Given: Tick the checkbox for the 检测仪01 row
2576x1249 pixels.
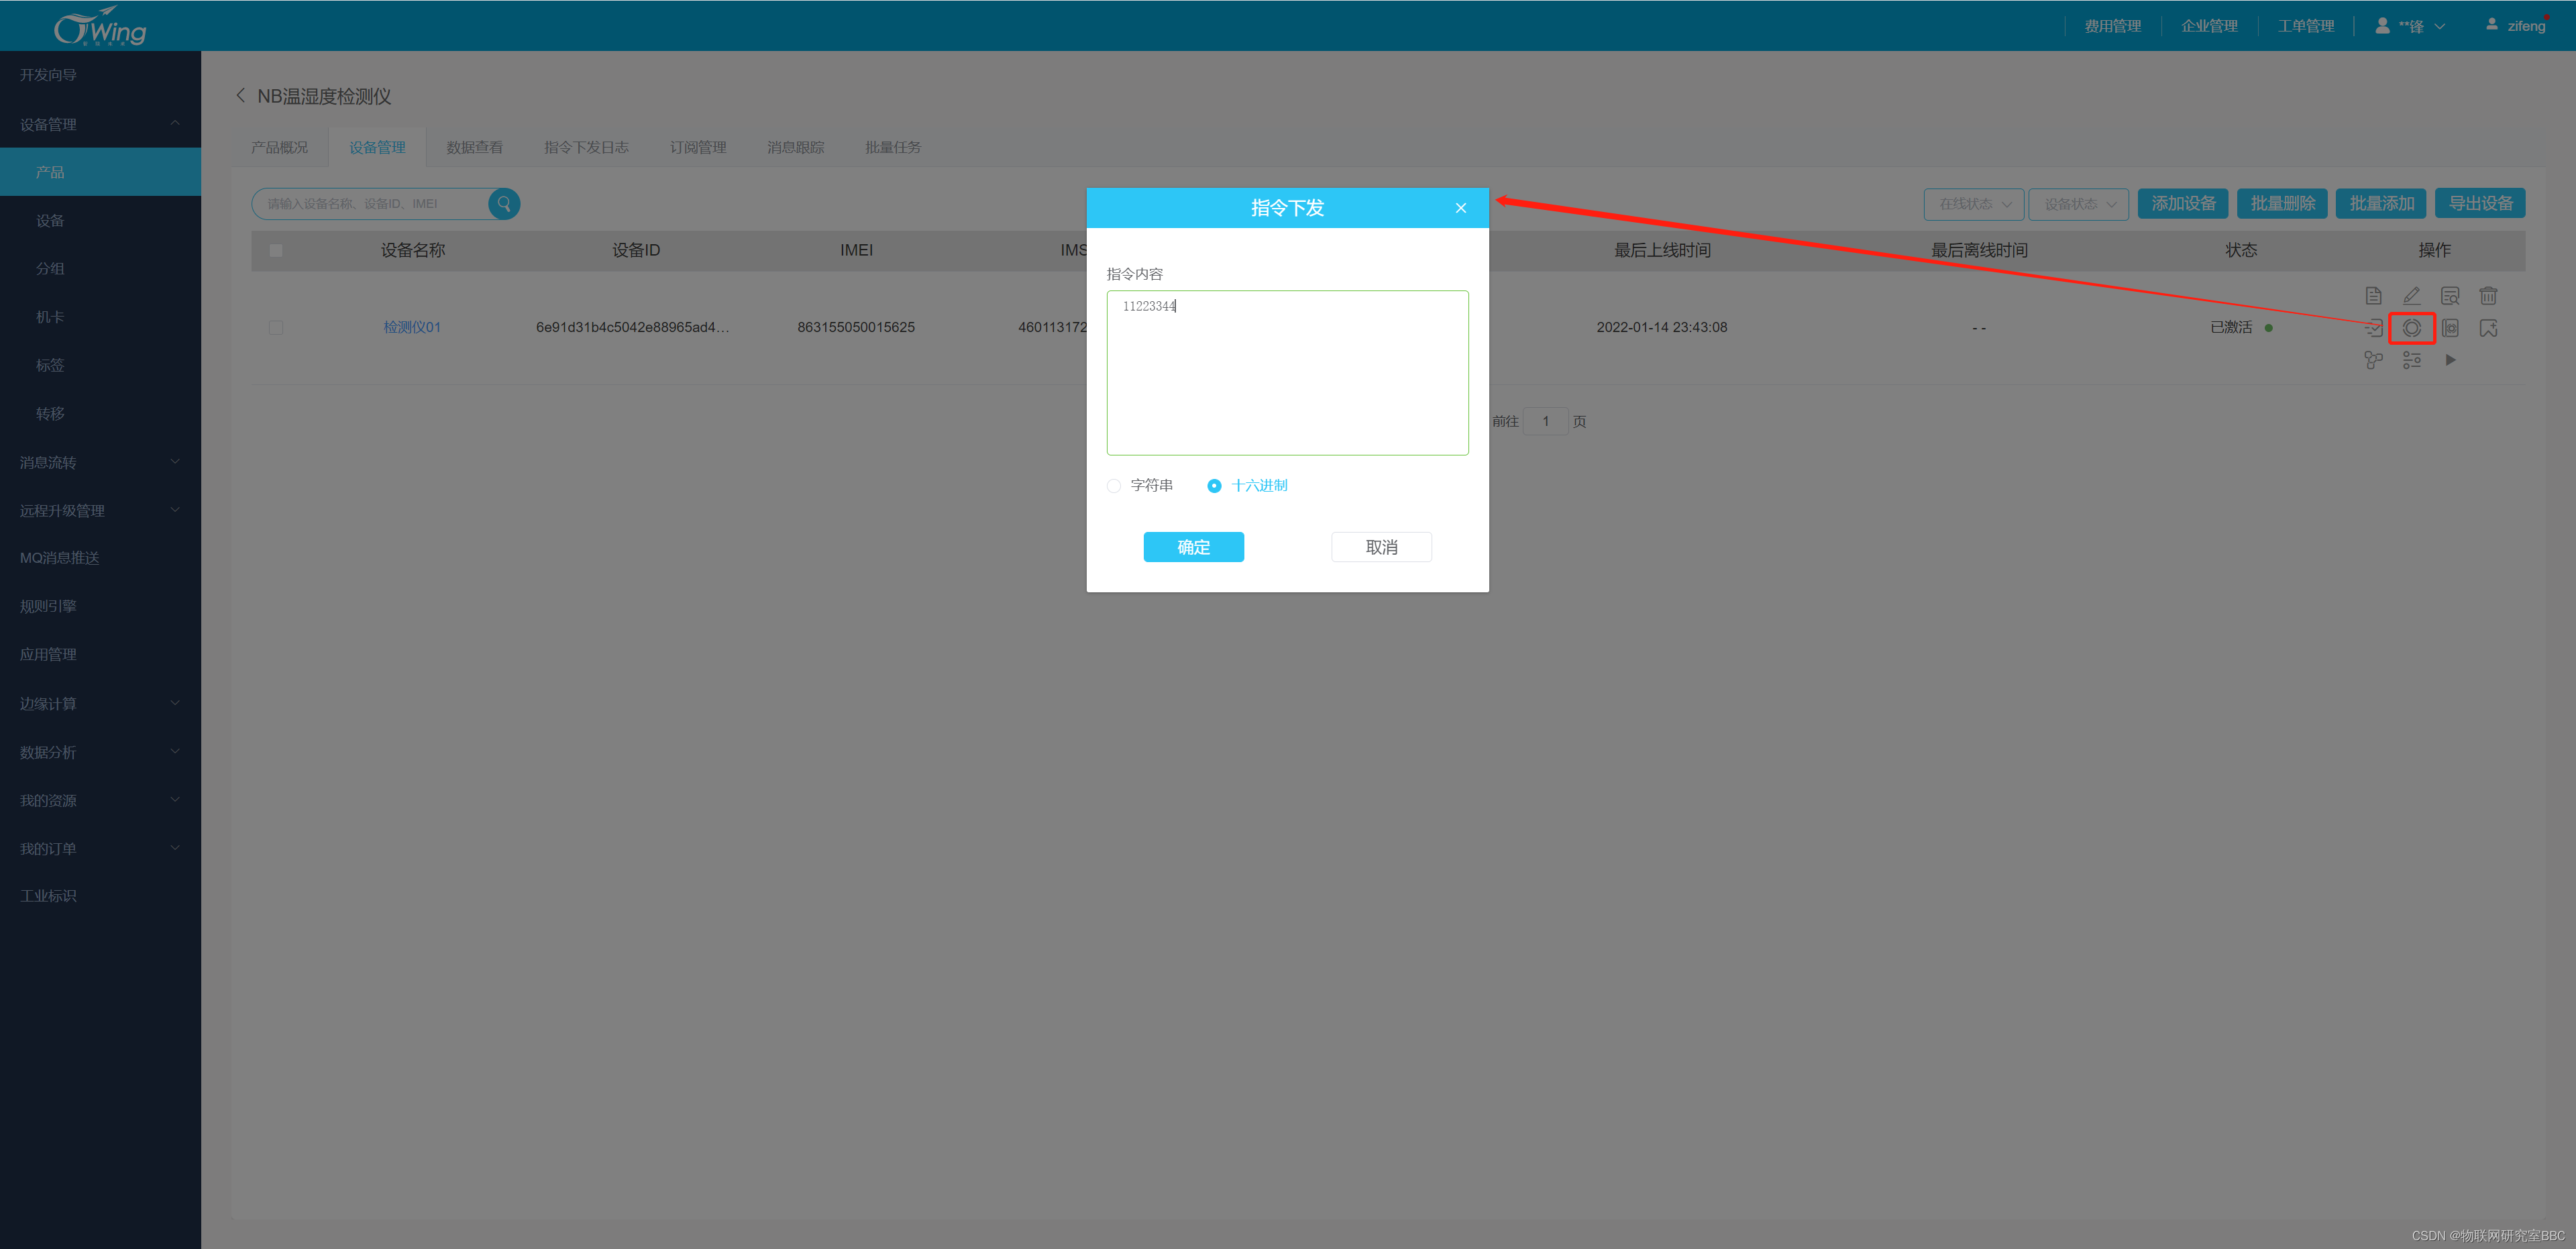Looking at the screenshot, I should click(276, 328).
